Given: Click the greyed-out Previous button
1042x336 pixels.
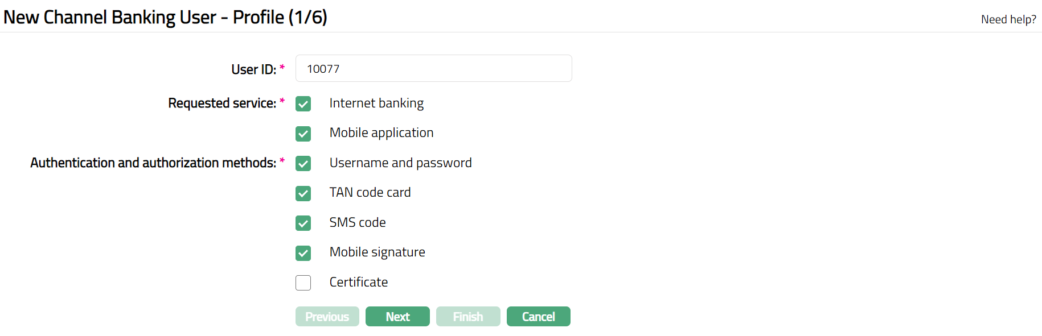Looking at the screenshot, I should pos(327,317).
